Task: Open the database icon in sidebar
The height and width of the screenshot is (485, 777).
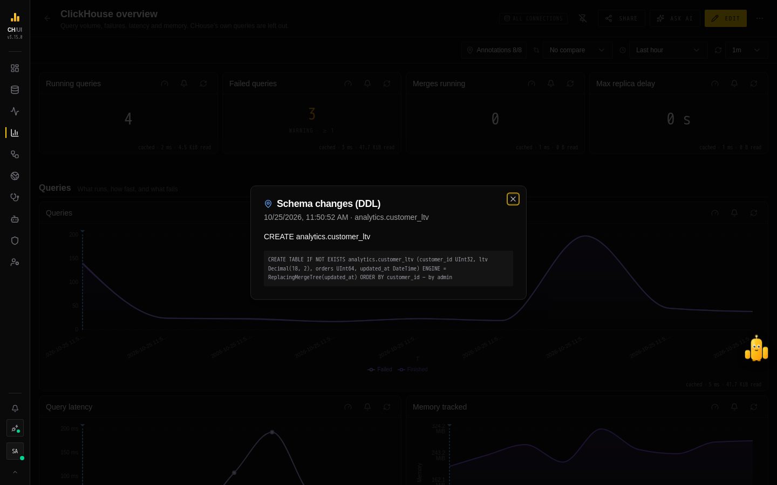Action: click(x=15, y=90)
